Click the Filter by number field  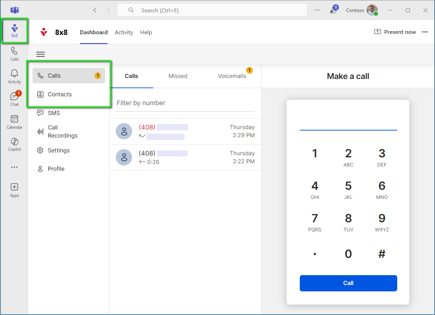click(185, 103)
